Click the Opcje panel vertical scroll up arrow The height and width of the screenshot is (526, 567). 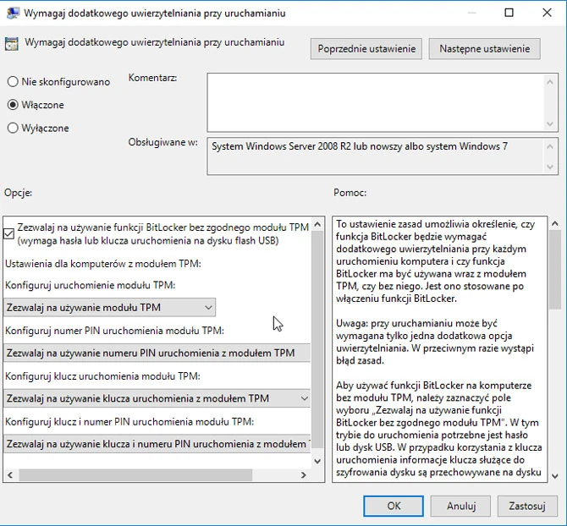[317, 224]
